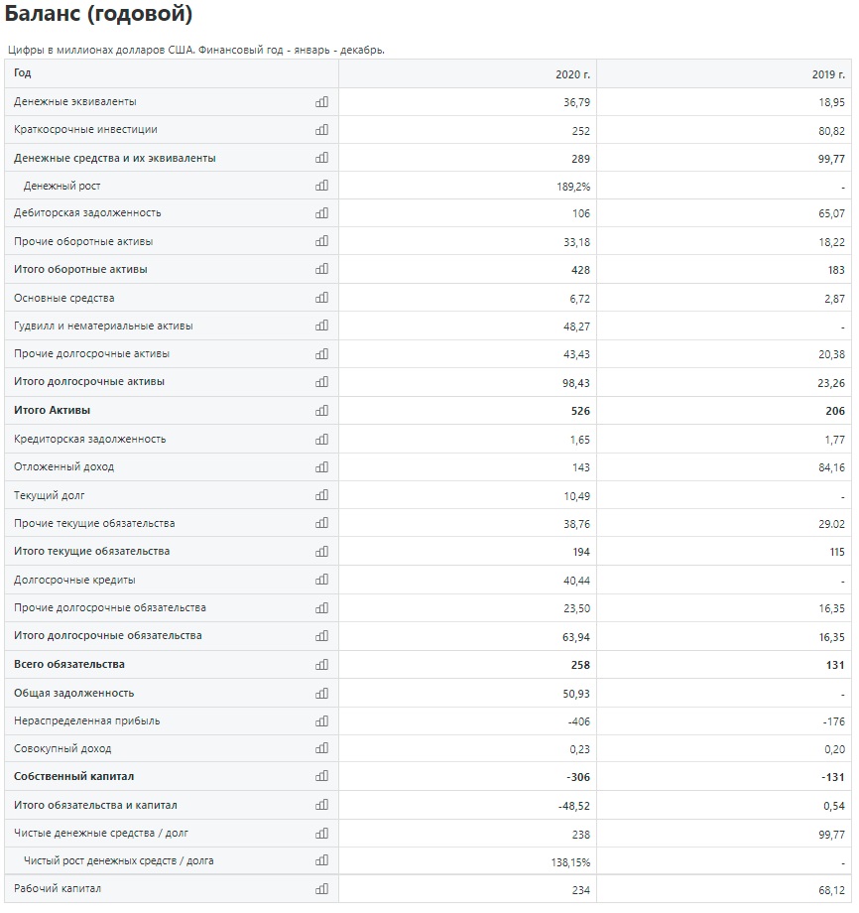859x913 pixels.
Task: Show chart for Отложенный доход row
Action: [321, 467]
